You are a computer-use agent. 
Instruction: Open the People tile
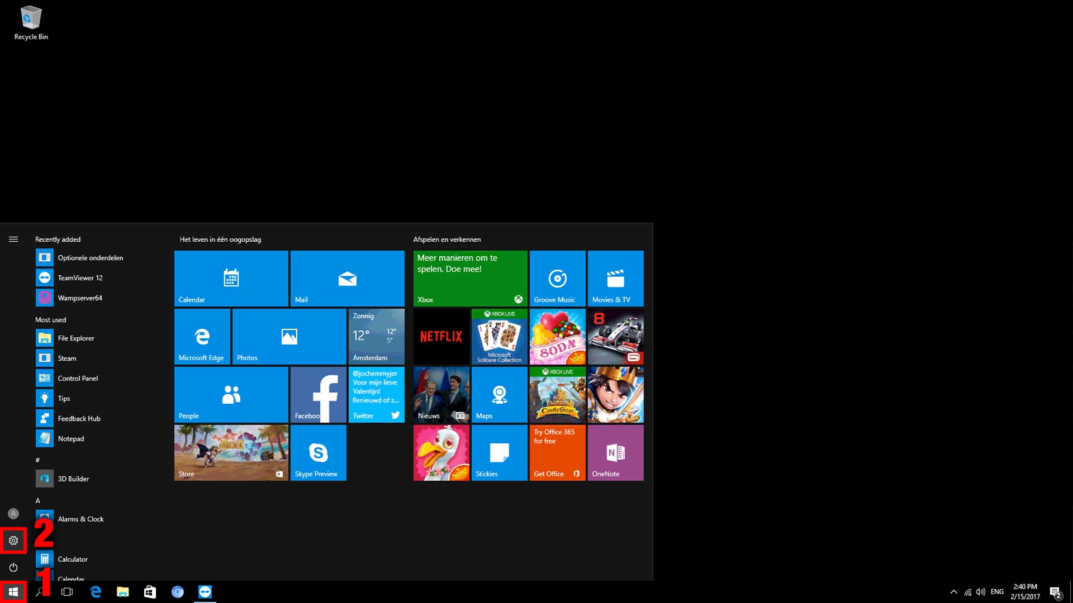tap(231, 395)
